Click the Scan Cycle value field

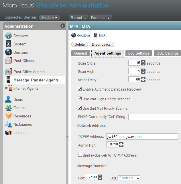pos(134,63)
